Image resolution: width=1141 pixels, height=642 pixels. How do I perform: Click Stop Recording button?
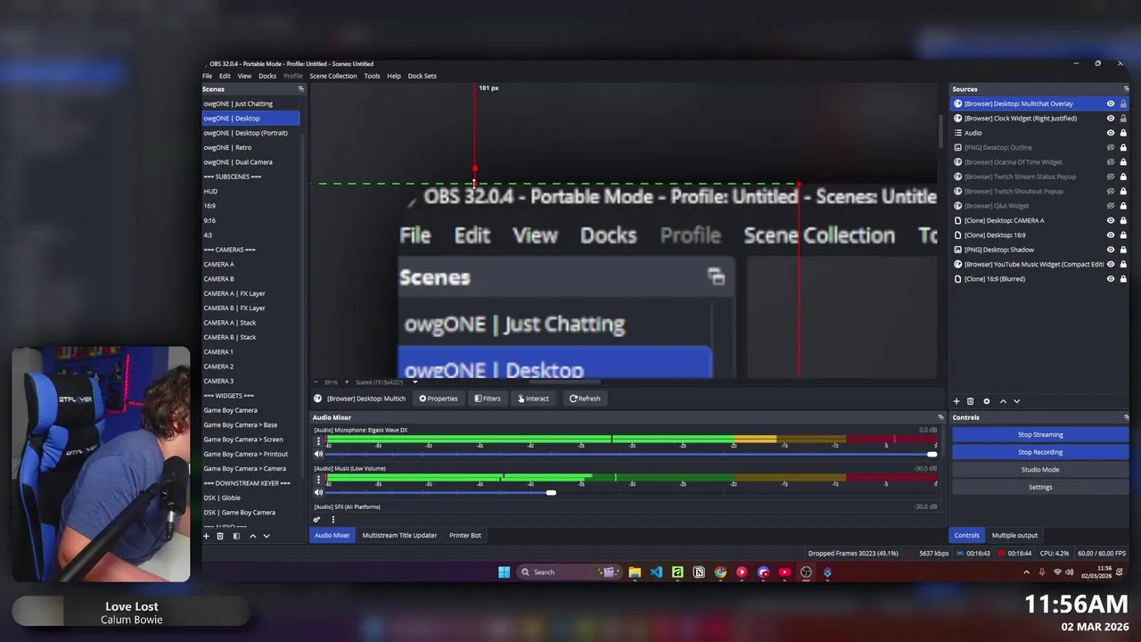click(1040, 452)
